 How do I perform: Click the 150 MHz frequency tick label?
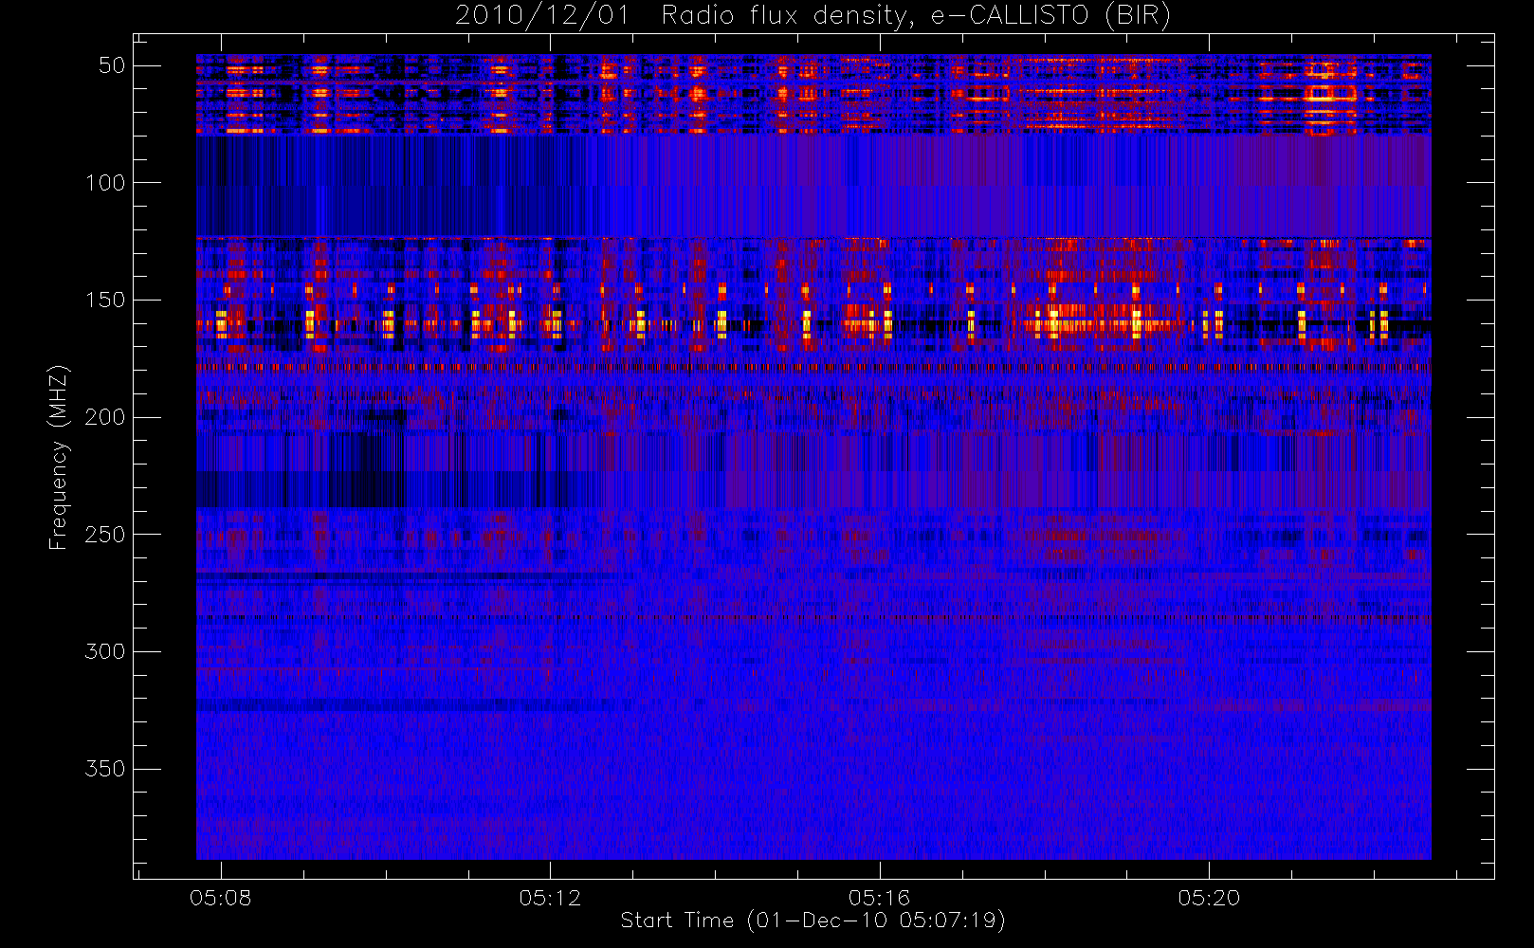point(105,301)
